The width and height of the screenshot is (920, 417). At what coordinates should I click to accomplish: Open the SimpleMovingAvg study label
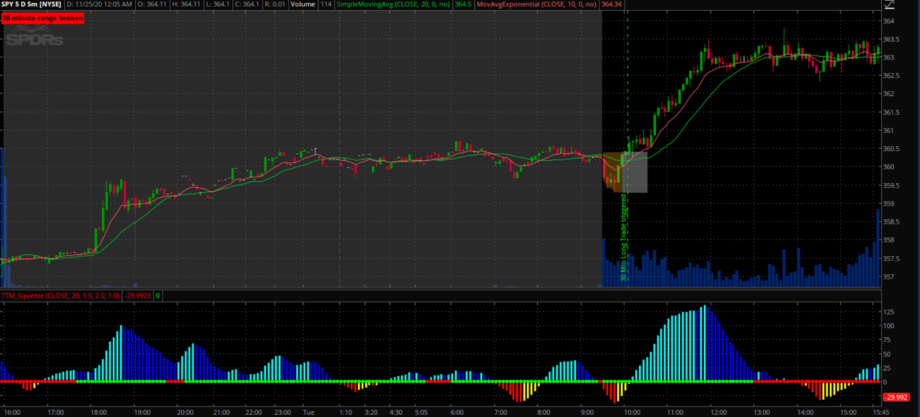pyautogui.click(x=393, y=4)
